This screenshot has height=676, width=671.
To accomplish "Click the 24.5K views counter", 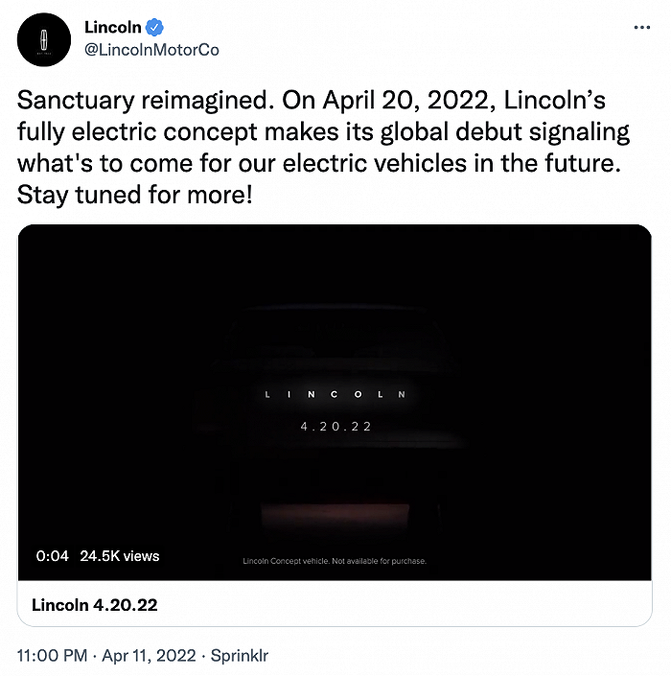I will 120,556.
